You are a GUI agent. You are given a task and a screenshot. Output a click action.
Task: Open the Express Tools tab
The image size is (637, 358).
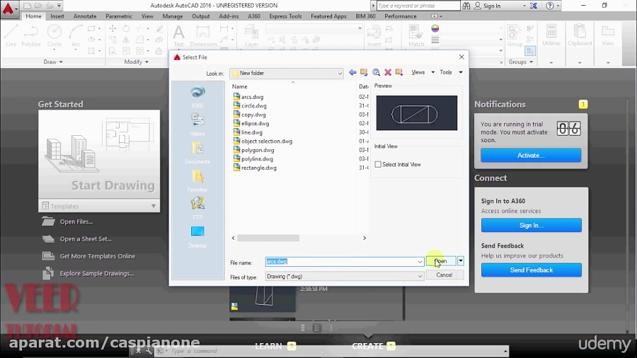[x=285, y=16]
